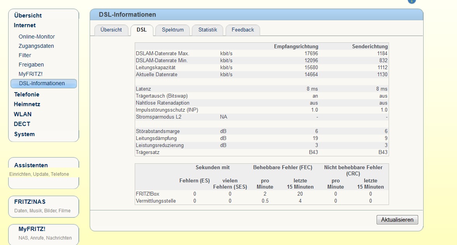Select receive value 17696
457x245 pixels.
(311, 53)
